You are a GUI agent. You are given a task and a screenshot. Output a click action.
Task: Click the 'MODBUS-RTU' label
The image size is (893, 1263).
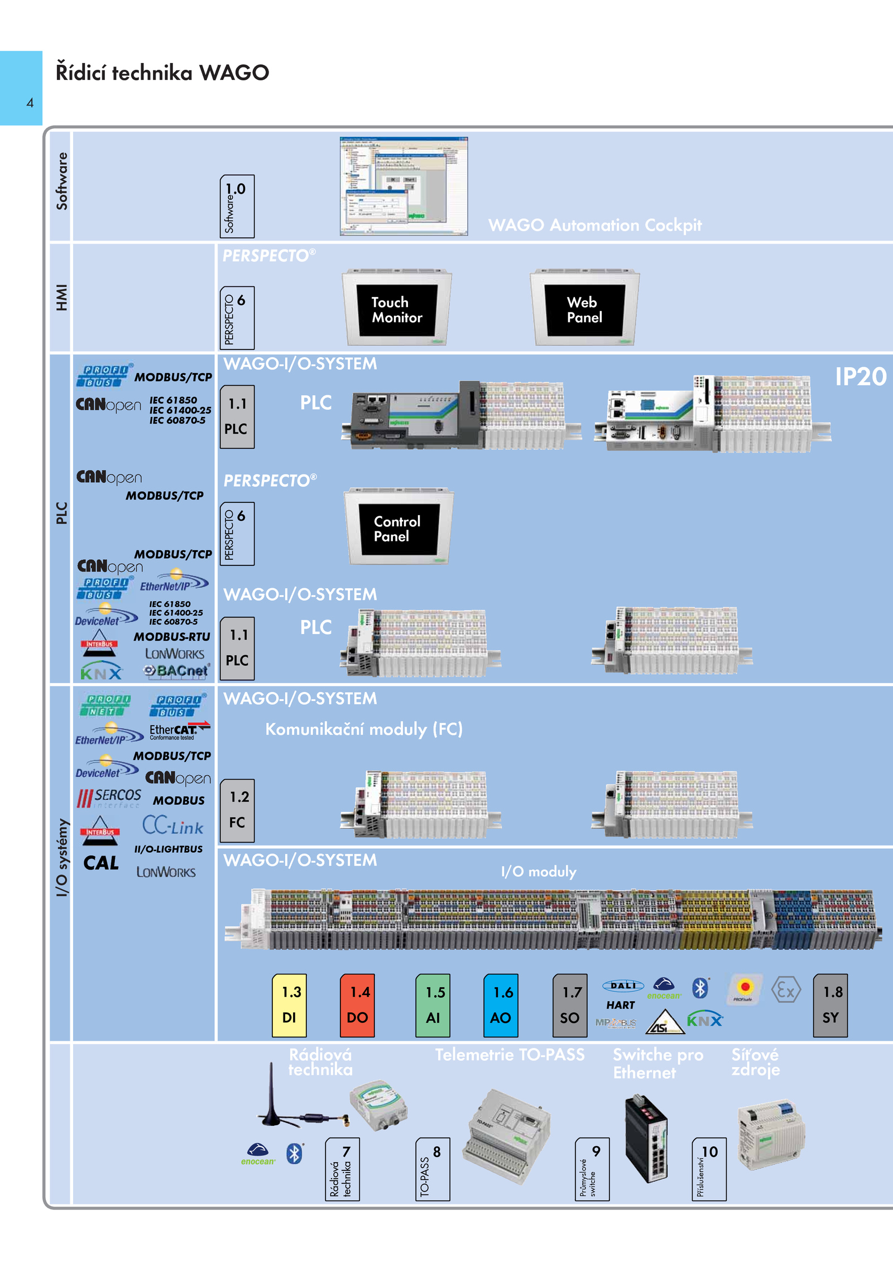click(172, 637)
